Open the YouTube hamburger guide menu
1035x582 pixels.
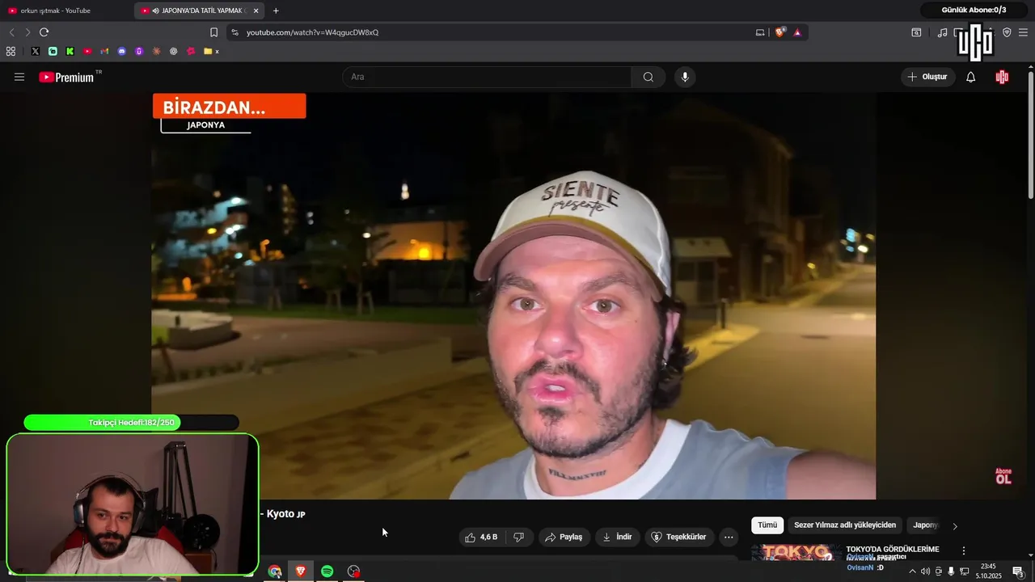[19, 77]
